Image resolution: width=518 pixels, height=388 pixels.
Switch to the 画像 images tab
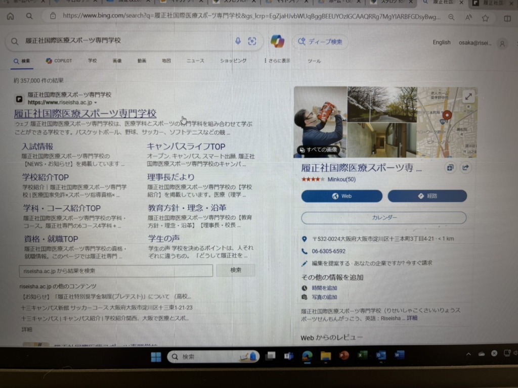coord(117,61)
